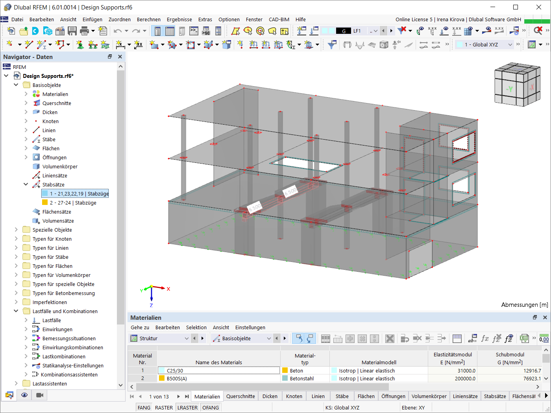
Task: Click the new opening icon
Action: 190,44
